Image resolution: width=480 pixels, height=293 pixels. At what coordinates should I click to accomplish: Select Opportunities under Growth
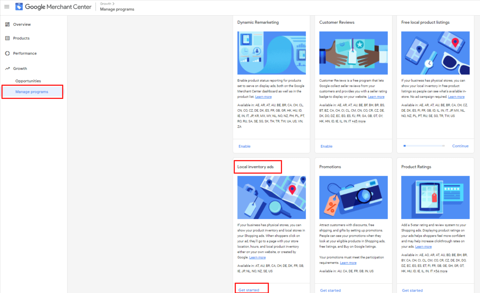(x=28, y=81)
